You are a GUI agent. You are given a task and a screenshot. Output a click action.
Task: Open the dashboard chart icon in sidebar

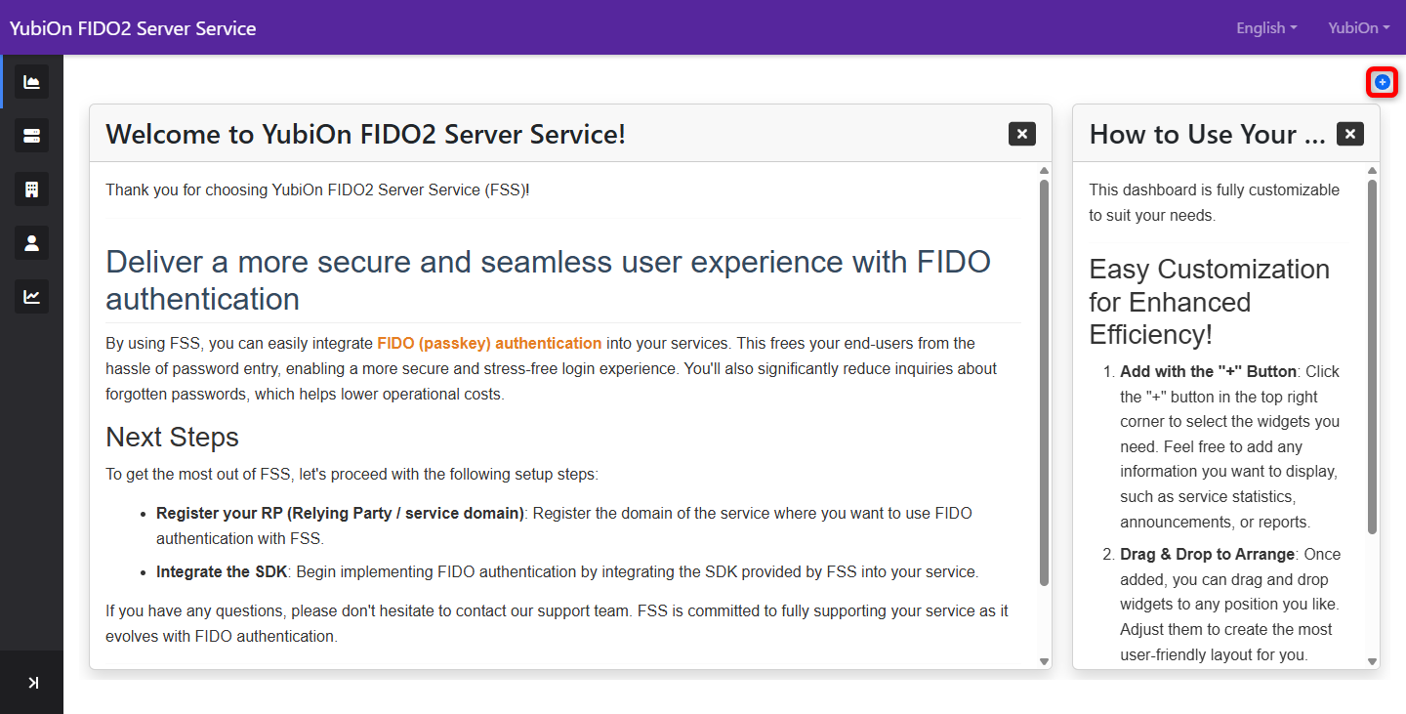pos(31,82)
